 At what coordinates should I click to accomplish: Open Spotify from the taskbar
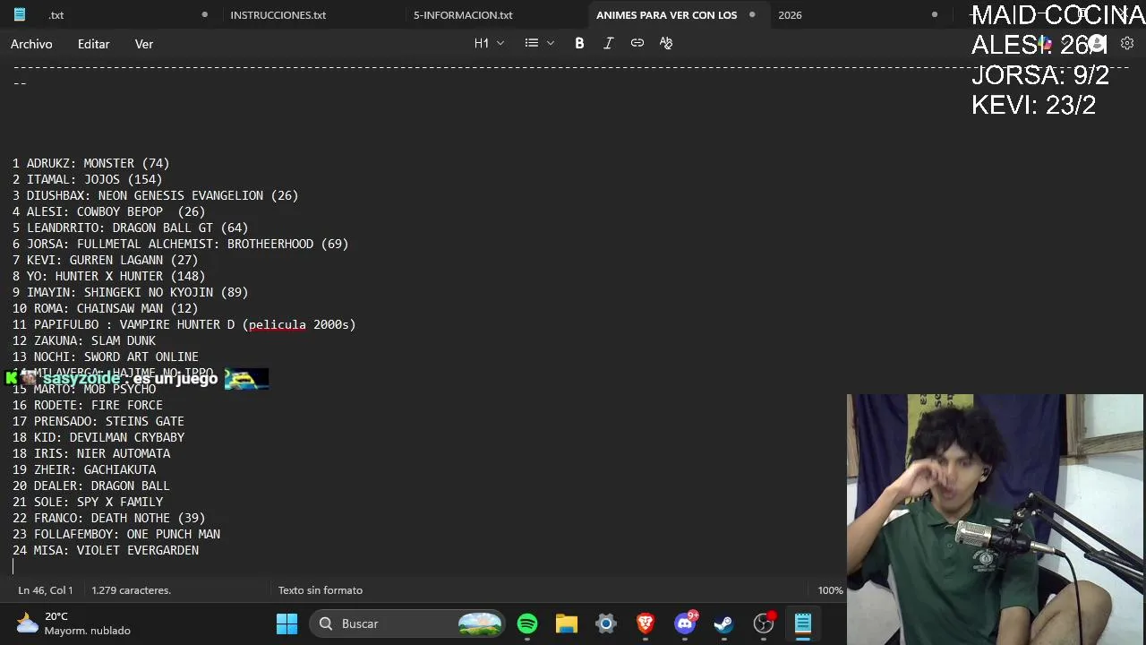[x=527, y=623]
